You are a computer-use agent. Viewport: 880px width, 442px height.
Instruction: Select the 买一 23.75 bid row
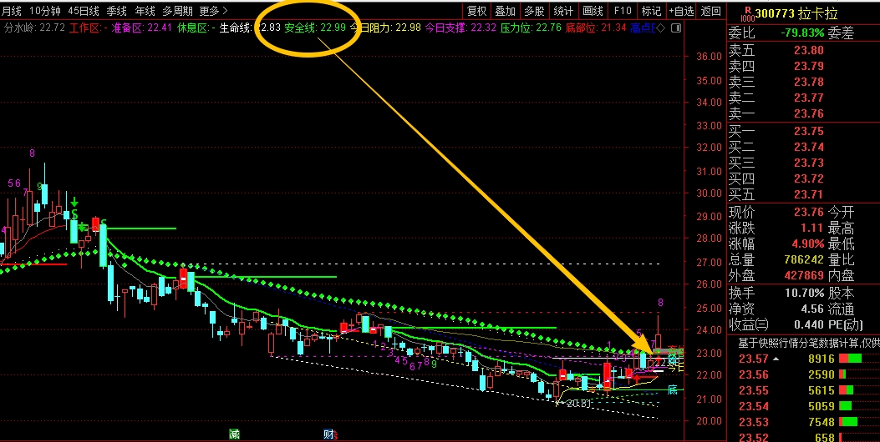[x=803, y=131]
